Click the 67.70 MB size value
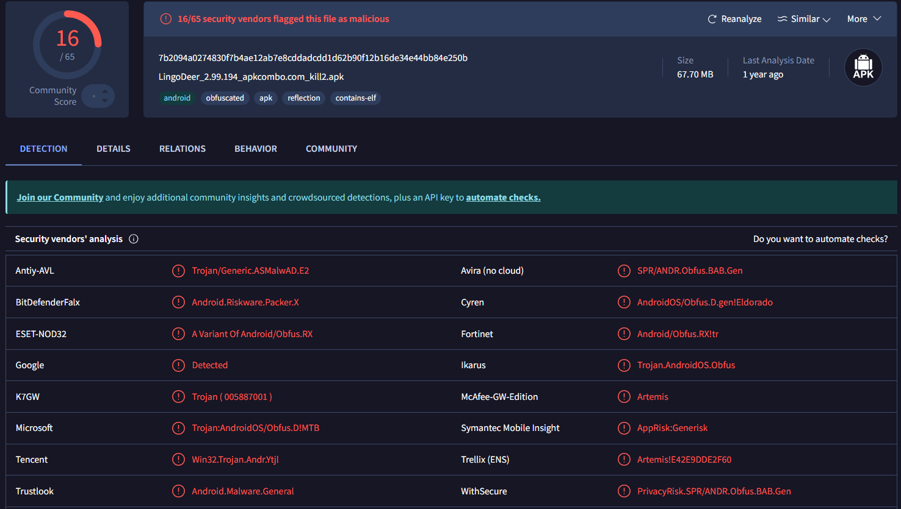 pos(695,74)
